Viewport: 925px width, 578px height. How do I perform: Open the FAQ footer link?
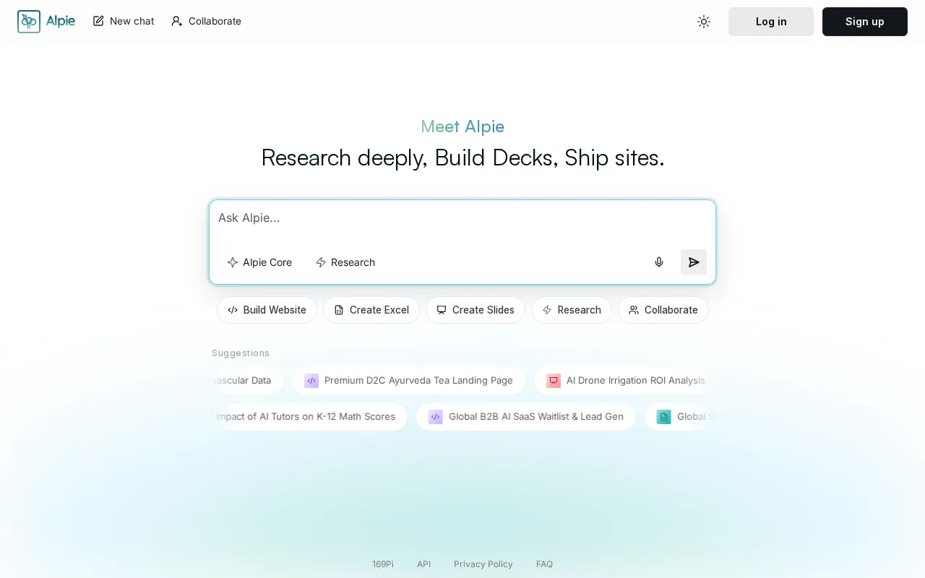pos(545,564)
